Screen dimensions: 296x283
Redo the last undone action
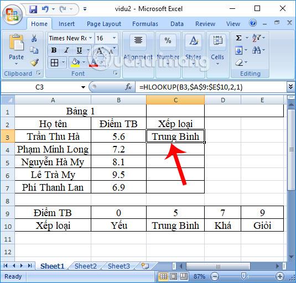pos(63,9)
